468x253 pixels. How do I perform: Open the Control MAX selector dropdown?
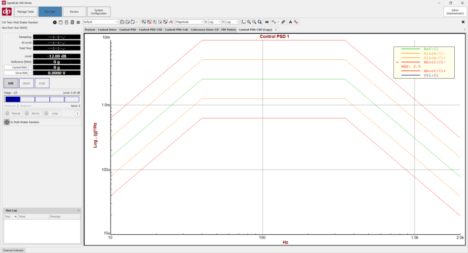coord(30,67)
